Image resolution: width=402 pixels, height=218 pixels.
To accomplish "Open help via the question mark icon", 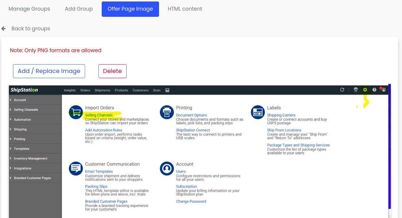I will (374, 90).
